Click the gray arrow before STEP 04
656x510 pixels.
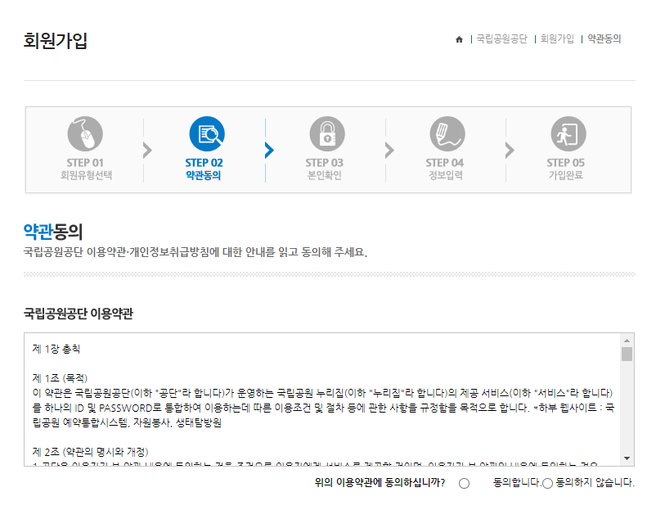pyautogui.click(x=387, y=150)
